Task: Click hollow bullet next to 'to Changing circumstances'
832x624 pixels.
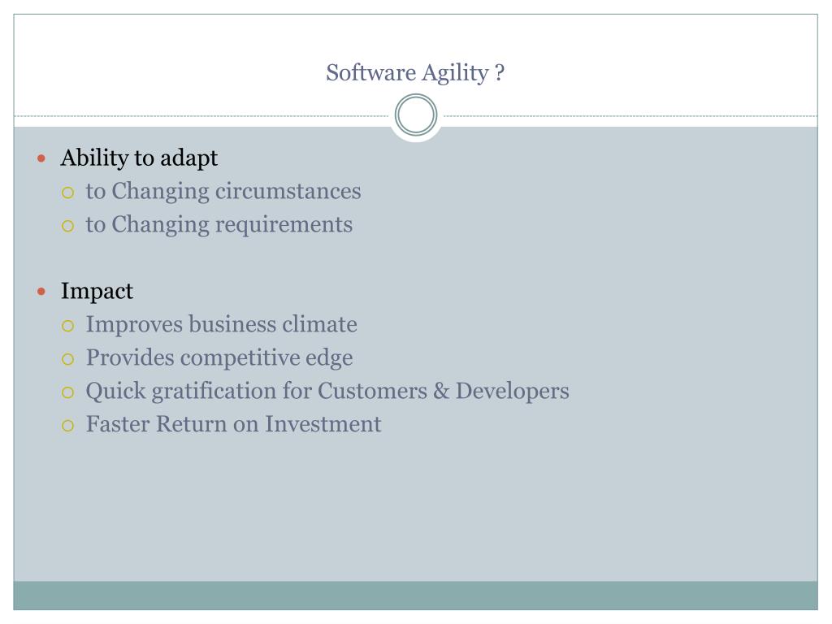Action: (x=67, y=193)
